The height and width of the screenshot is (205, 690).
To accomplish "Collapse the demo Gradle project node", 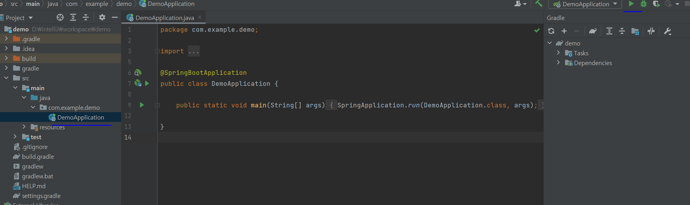I will [550, 43].
